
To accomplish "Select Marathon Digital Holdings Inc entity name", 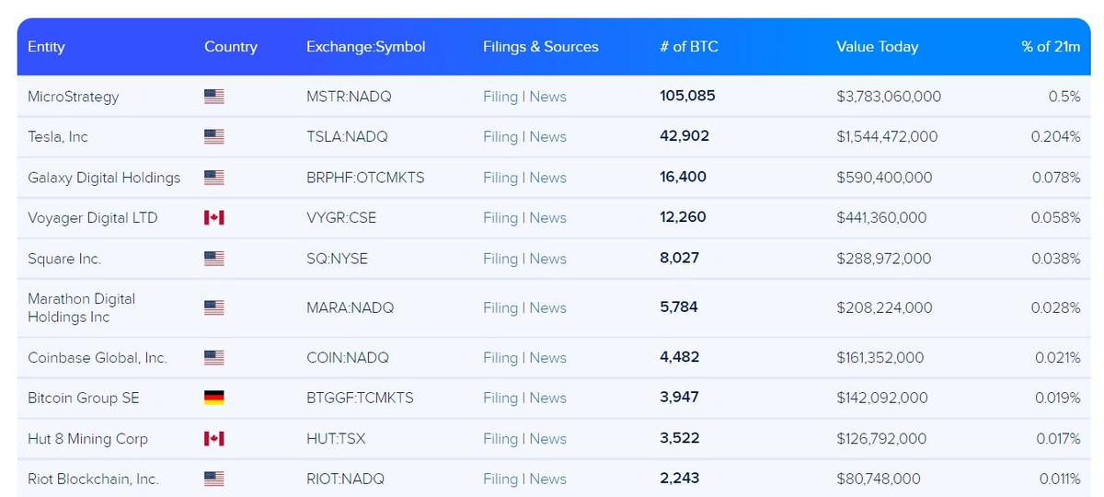I will point(82,307).
